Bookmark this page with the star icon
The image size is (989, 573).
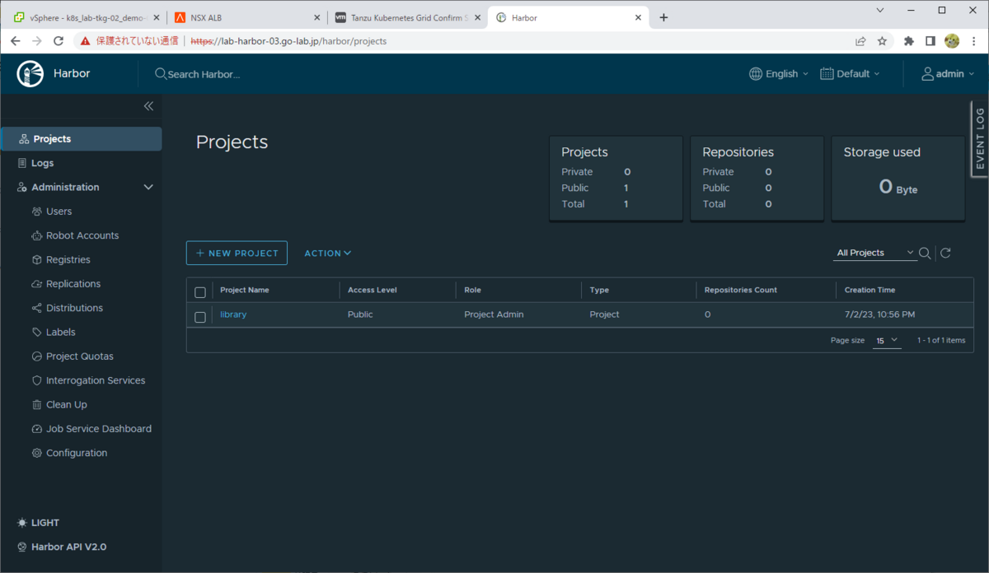pos(882,40)
